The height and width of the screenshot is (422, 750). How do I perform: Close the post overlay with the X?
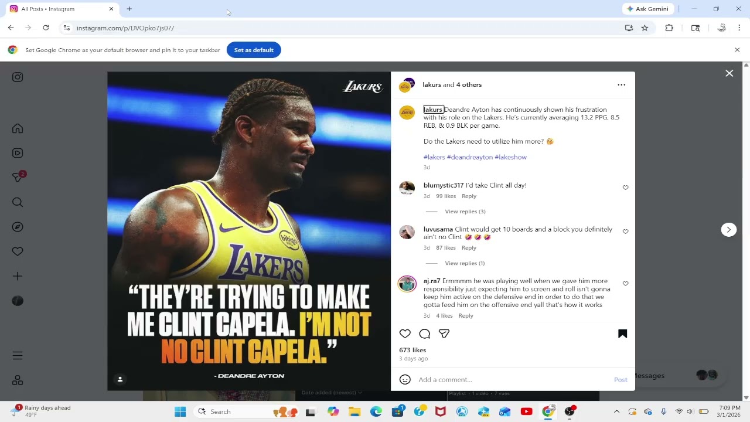tap(729, 73)
